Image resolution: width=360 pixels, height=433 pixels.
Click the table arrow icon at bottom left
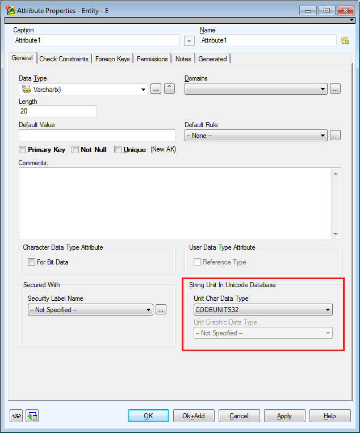tap(32, 415)
